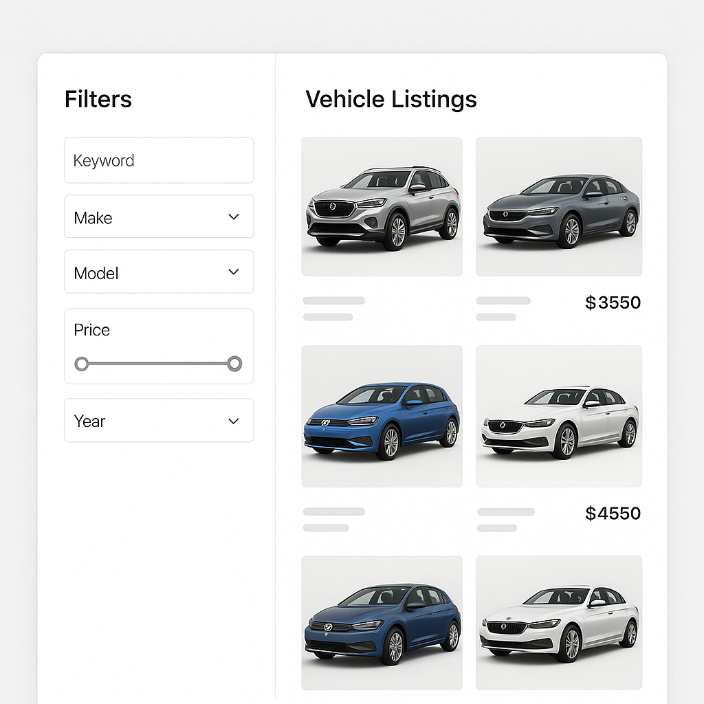Click the Make dropdown chevron arrow
Screen dimensions: 704x704
tap(234, 217)
